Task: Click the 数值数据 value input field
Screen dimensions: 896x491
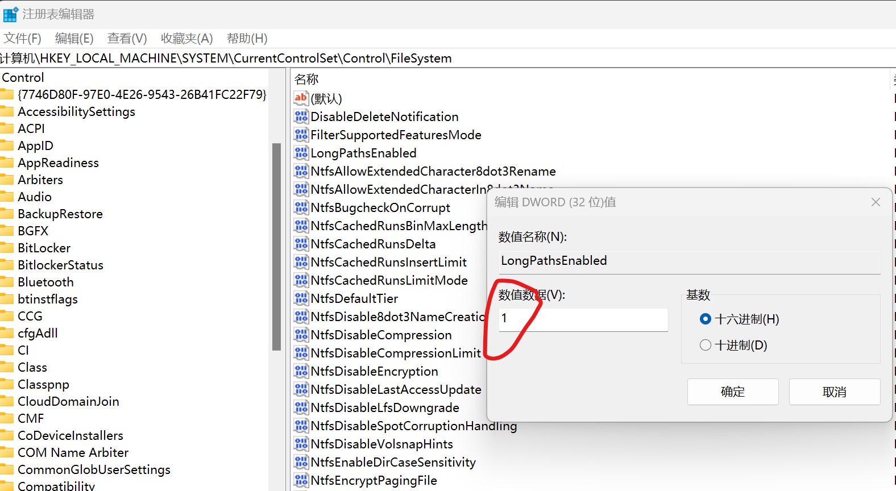Action: (583, 319)
